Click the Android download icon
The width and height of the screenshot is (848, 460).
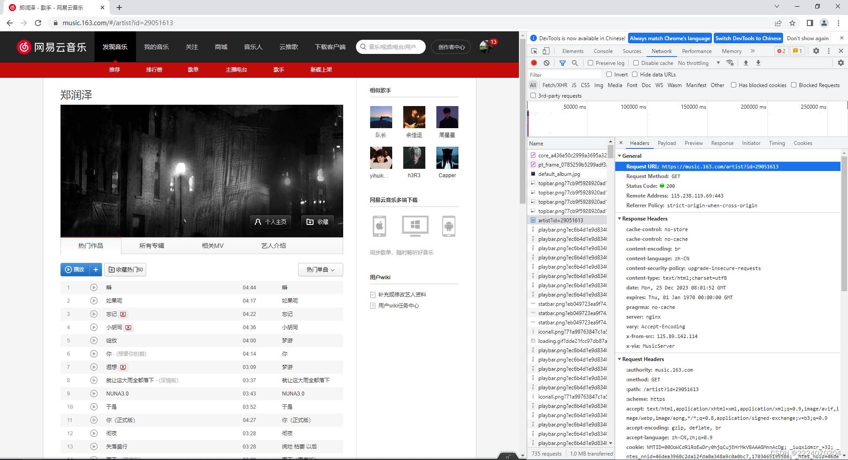click(449, 226)
